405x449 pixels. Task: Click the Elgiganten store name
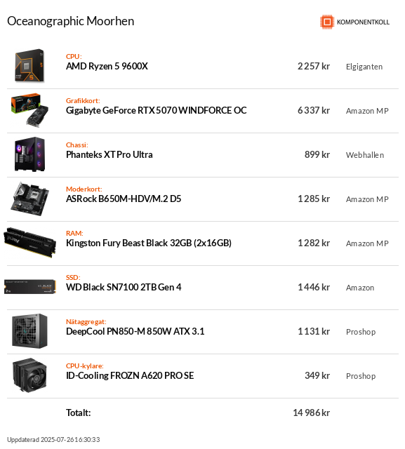364,67
